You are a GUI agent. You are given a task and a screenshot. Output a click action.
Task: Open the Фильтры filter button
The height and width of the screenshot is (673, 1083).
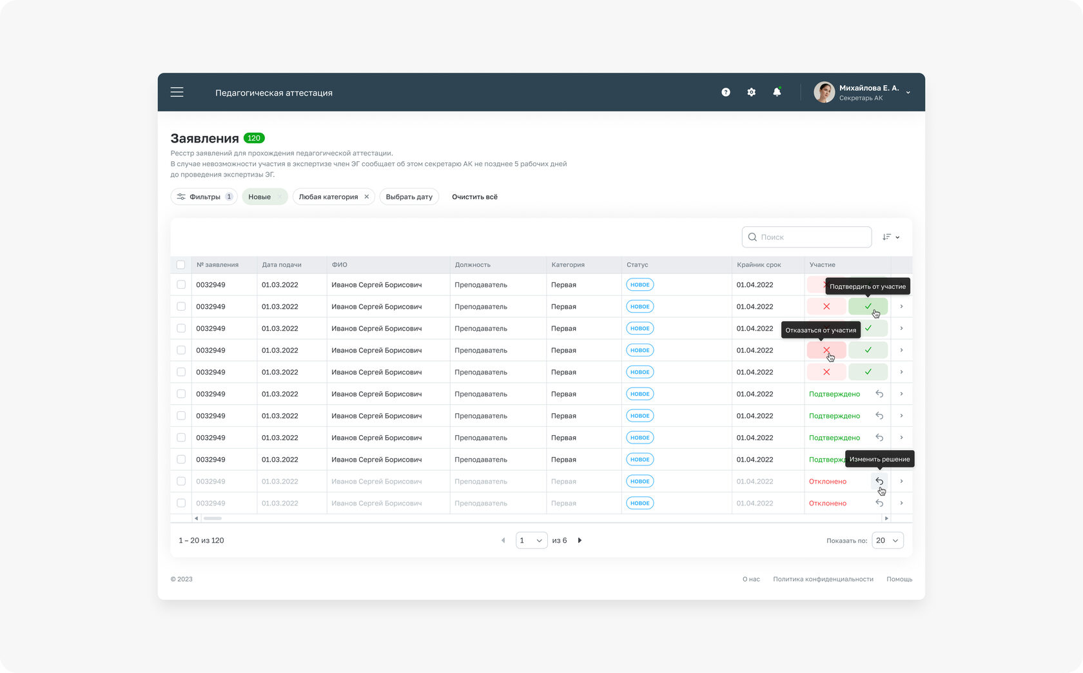pyautogui.click(x=204, y=197)
